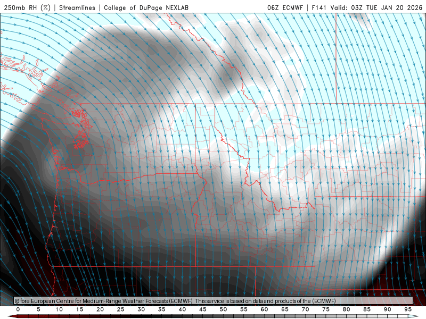Image resolution: width=426 pixels, height=319 pixels.
Task: Click the "50" value on the color scale
Action: 223,309
